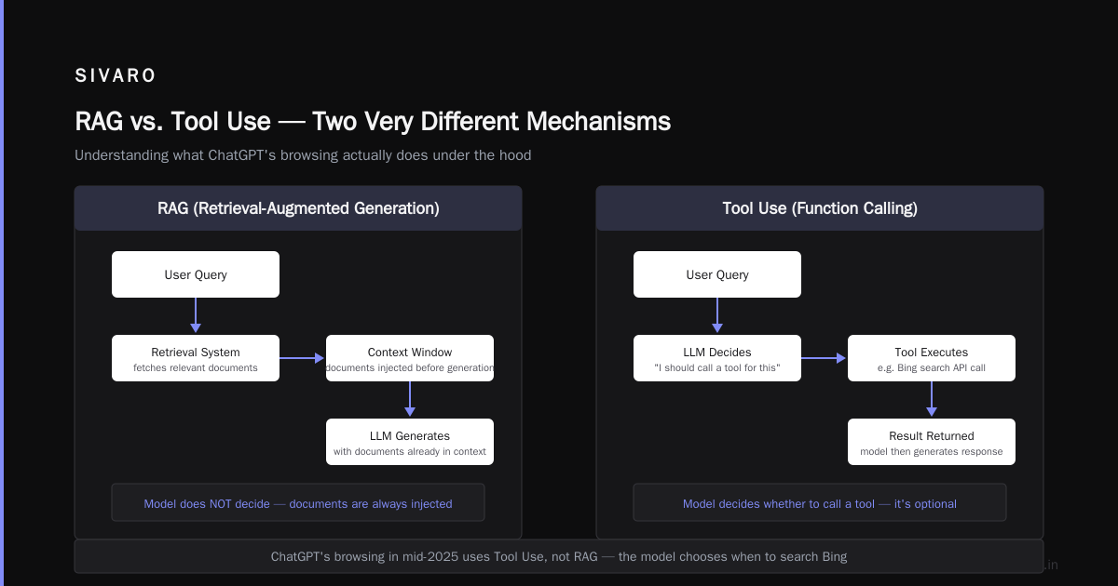The image size is (1118, 586).
Task: Click the Result Returned box
Action: (932, 442)
